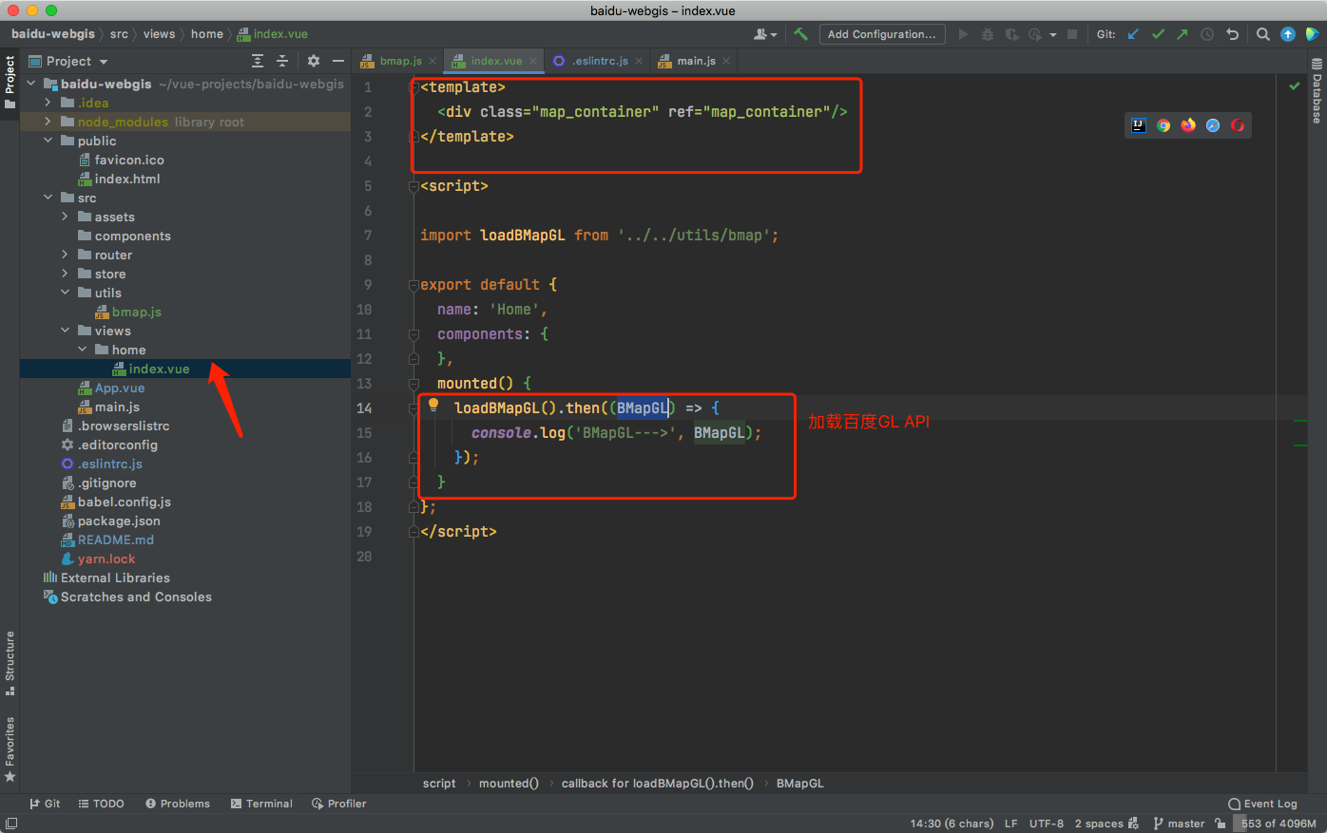Screen dimensions: 1327x833
Task: Open the TODO tool window
Action: (x=101, y=804)
